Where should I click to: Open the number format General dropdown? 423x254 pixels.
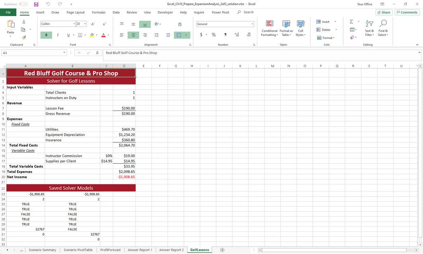(252, 24)
